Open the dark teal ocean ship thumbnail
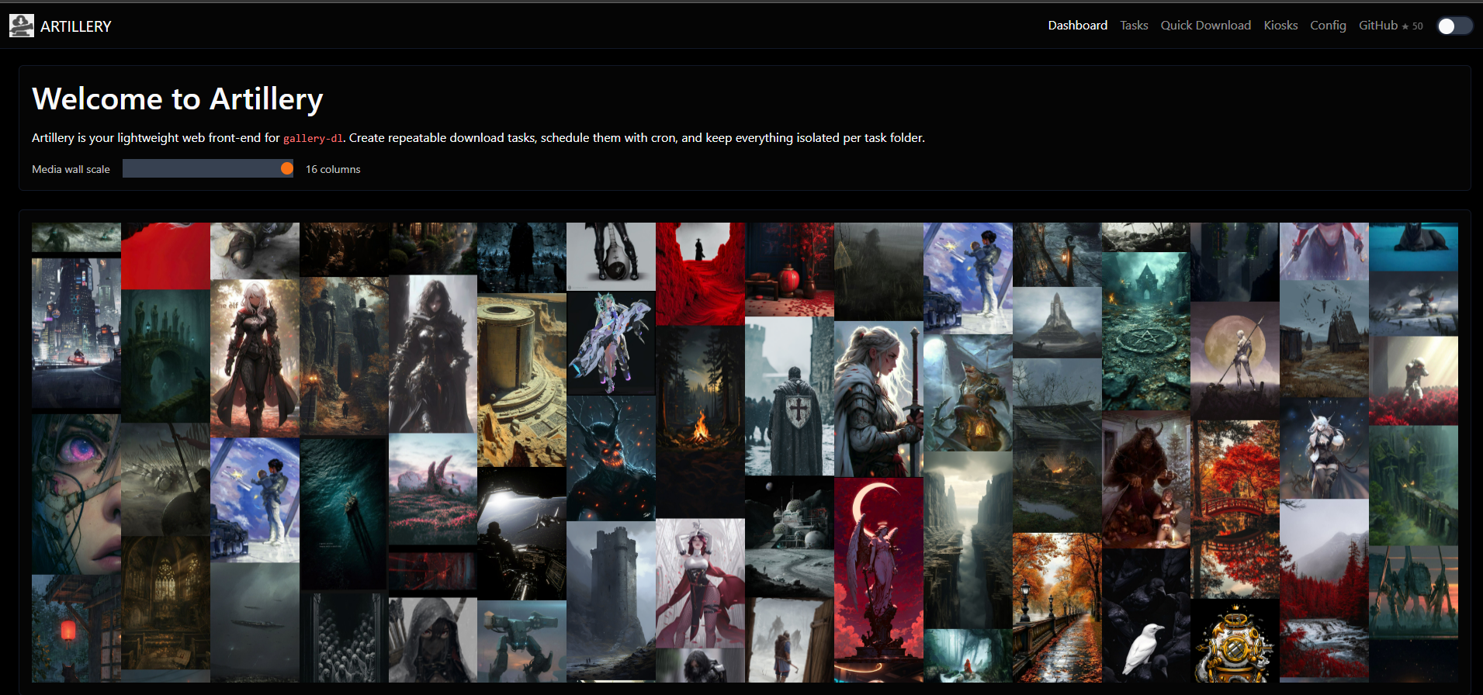This screenshot has width=1483, height=695. coord(344,513)
